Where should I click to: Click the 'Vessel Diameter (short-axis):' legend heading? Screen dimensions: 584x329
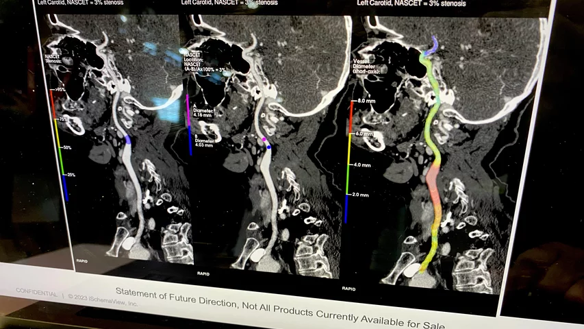366,66
